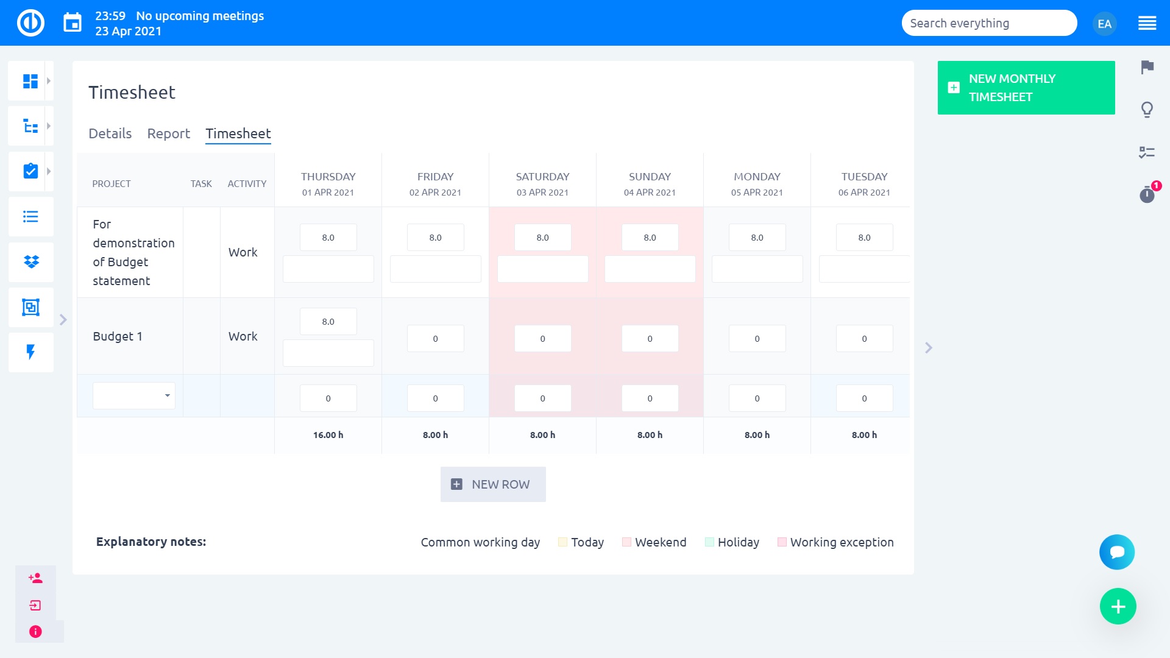Viewport: 1170px width, 658px height.
Task: Collapse the left sidebar using the arrow
Action: tap(63, 319)
